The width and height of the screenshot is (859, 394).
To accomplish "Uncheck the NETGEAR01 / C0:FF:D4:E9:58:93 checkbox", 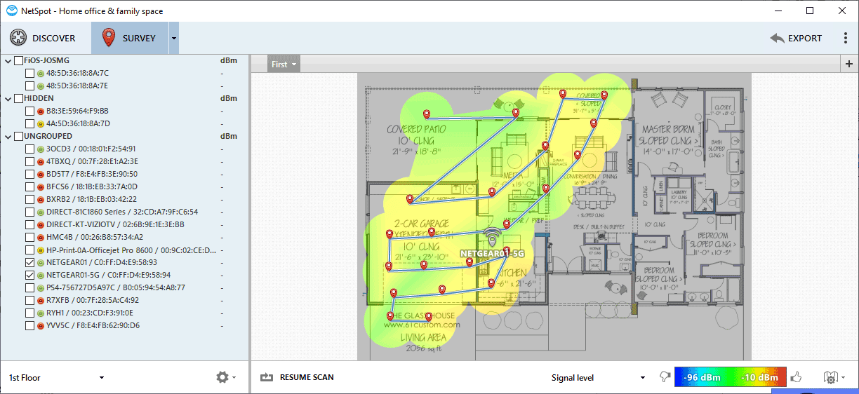I will point(29,262).
